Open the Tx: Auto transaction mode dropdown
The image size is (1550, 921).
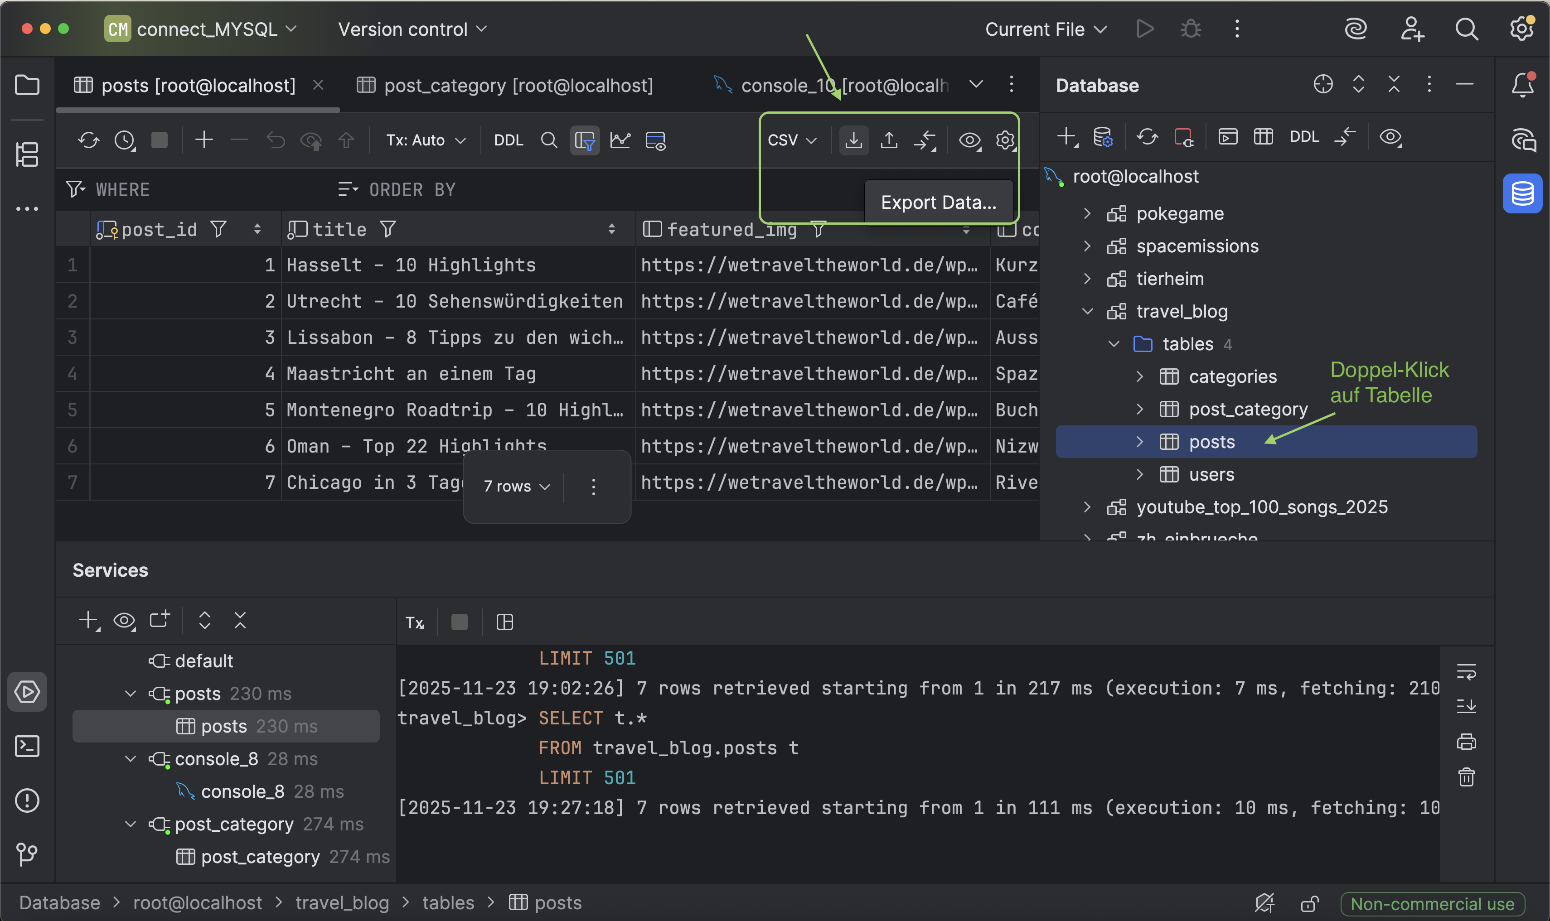click(x=425, y=140)
